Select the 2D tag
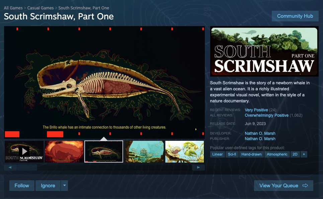323x199 pixels. tap(295, 154)
